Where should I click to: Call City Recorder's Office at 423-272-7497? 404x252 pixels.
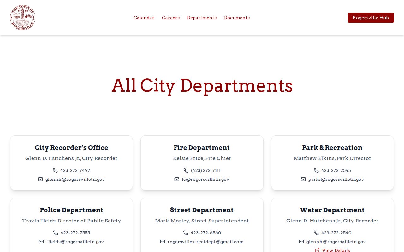[x=75, y=170]
